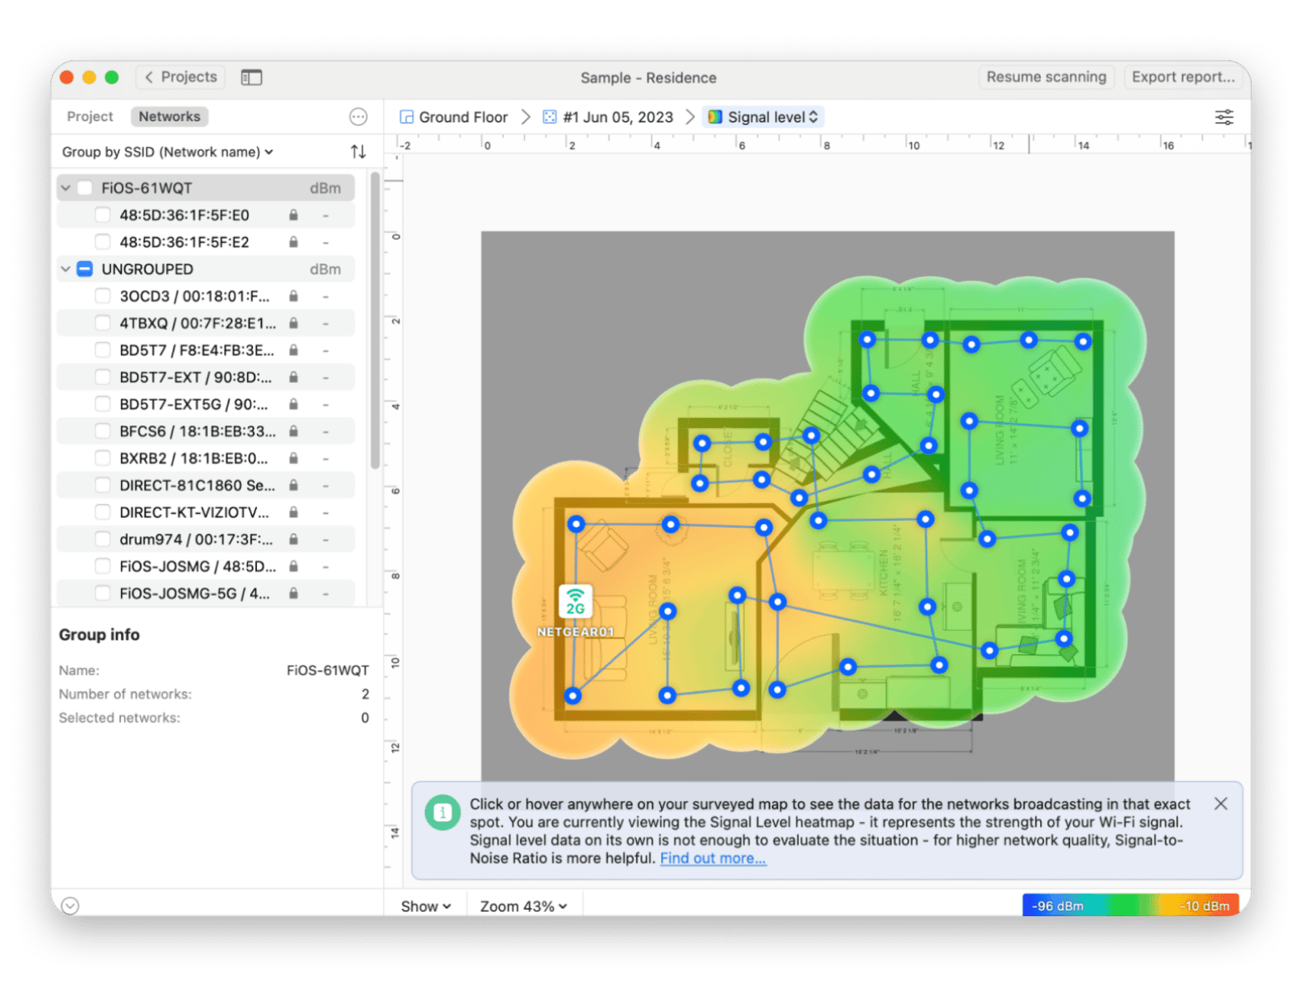The image size is (1302, 983).
Task: Click the green info icon in banner
Action: pyautogui.click(x=442, y=812)
